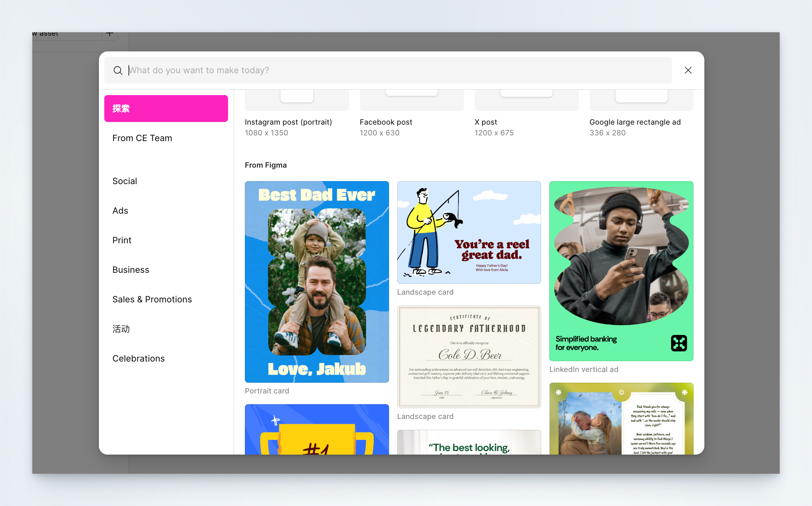Click the search magnifier icon

click(x=118, y=71)
